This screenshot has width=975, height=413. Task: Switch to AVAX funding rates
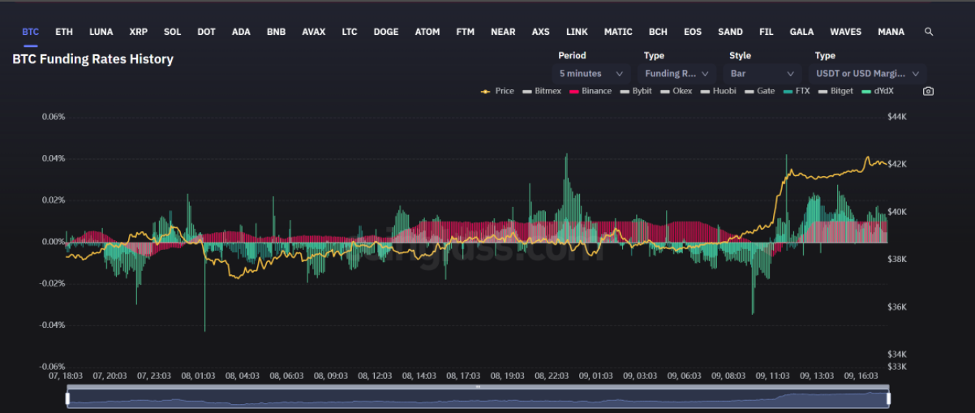click(x=313, y=32)
